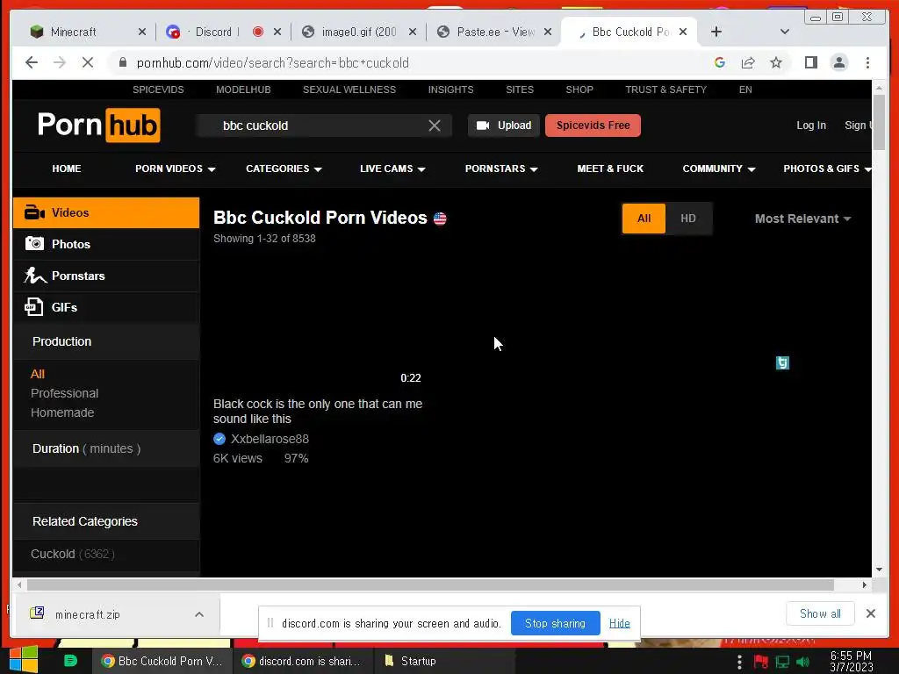Screen dimensions: 899x674
Task: Expand the LIVE CAMS navigation dropdown
Action: 392,168
